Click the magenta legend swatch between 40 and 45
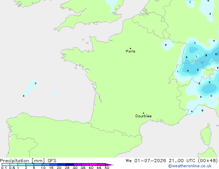Viewport: 219px width, 169px height. tap(94, 165)
